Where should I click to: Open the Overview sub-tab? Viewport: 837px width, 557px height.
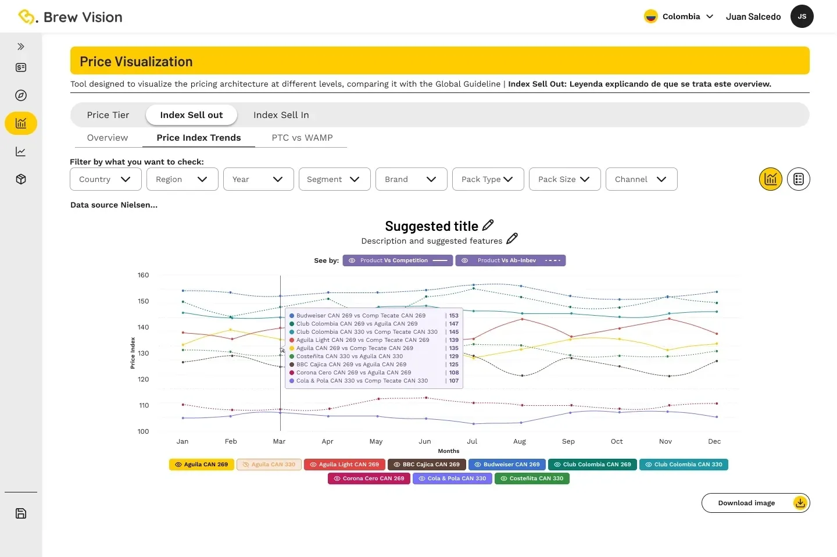point(108,138)
